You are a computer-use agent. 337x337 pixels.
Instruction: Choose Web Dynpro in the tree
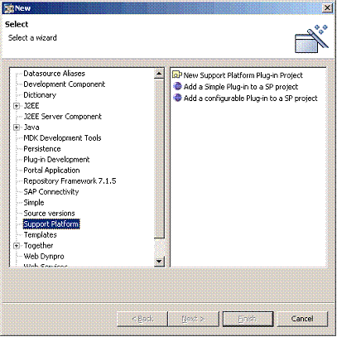[x=44, y=257]
